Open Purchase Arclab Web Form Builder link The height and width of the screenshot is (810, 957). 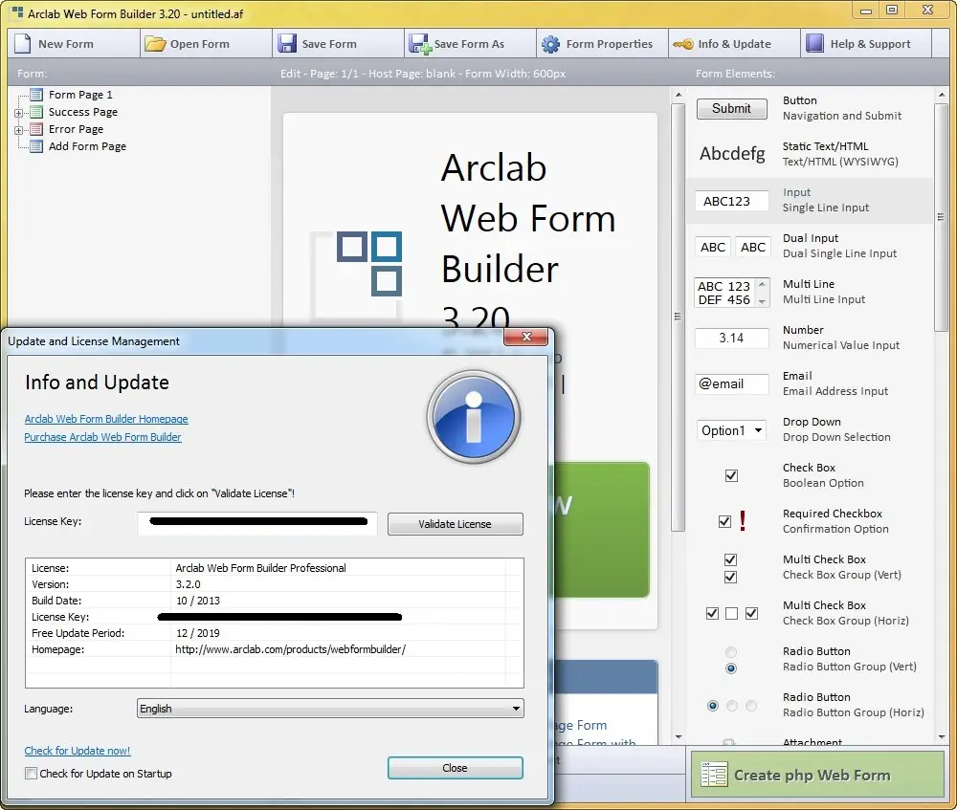pyautogui.click(x=102, y=437)
